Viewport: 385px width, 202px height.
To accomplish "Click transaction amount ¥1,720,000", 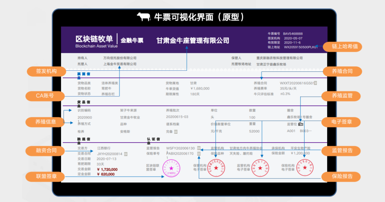I will click(107, 169).
